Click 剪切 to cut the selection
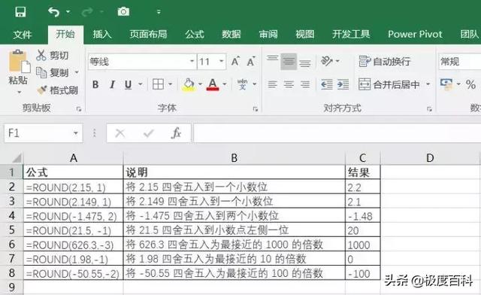 [52, 55]
